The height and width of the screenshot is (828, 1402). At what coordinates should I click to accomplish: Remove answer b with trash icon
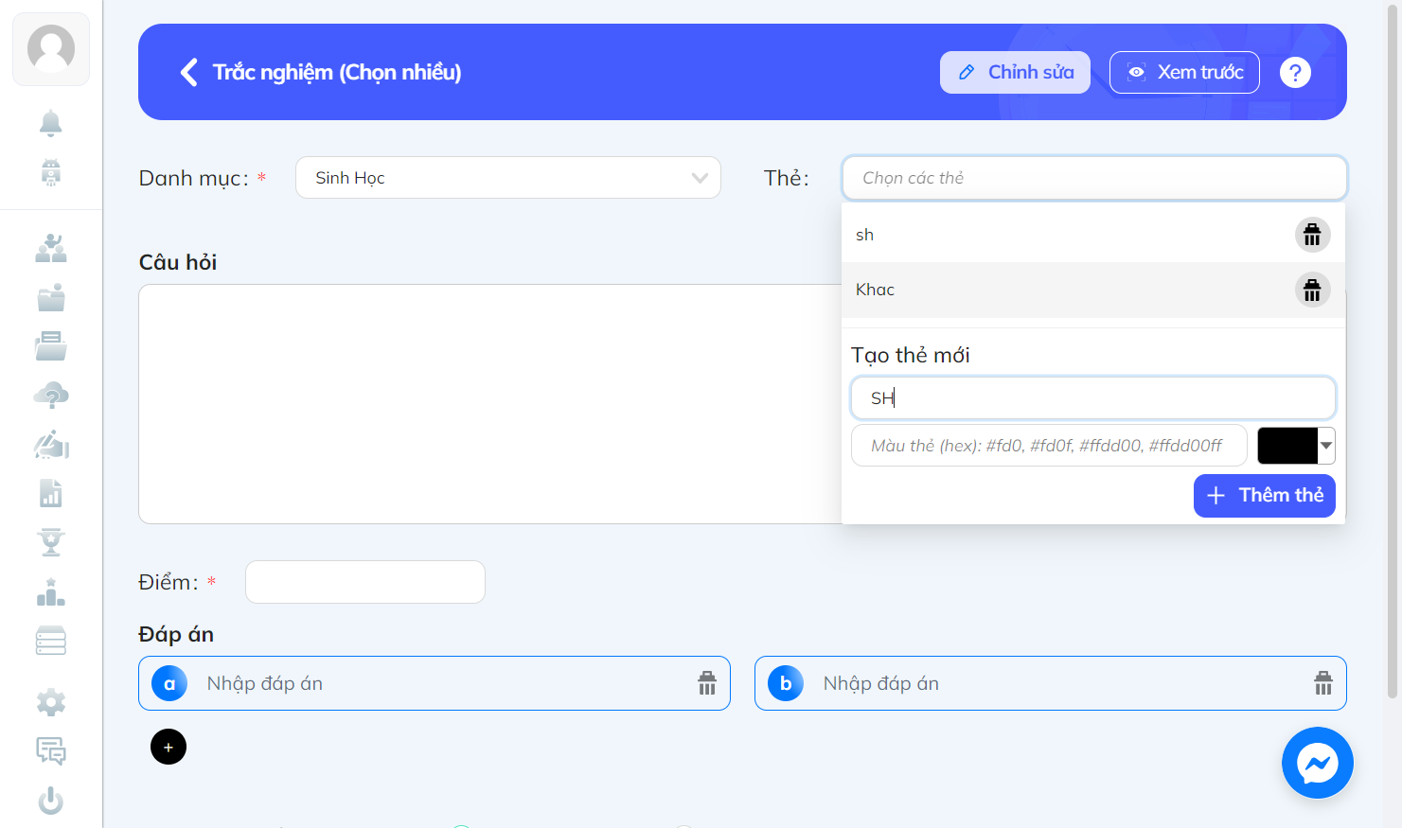coord(1323,683)
